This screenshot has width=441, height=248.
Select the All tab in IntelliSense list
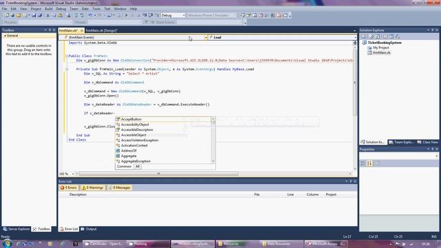pyautogui.click(x=137, y=167)
